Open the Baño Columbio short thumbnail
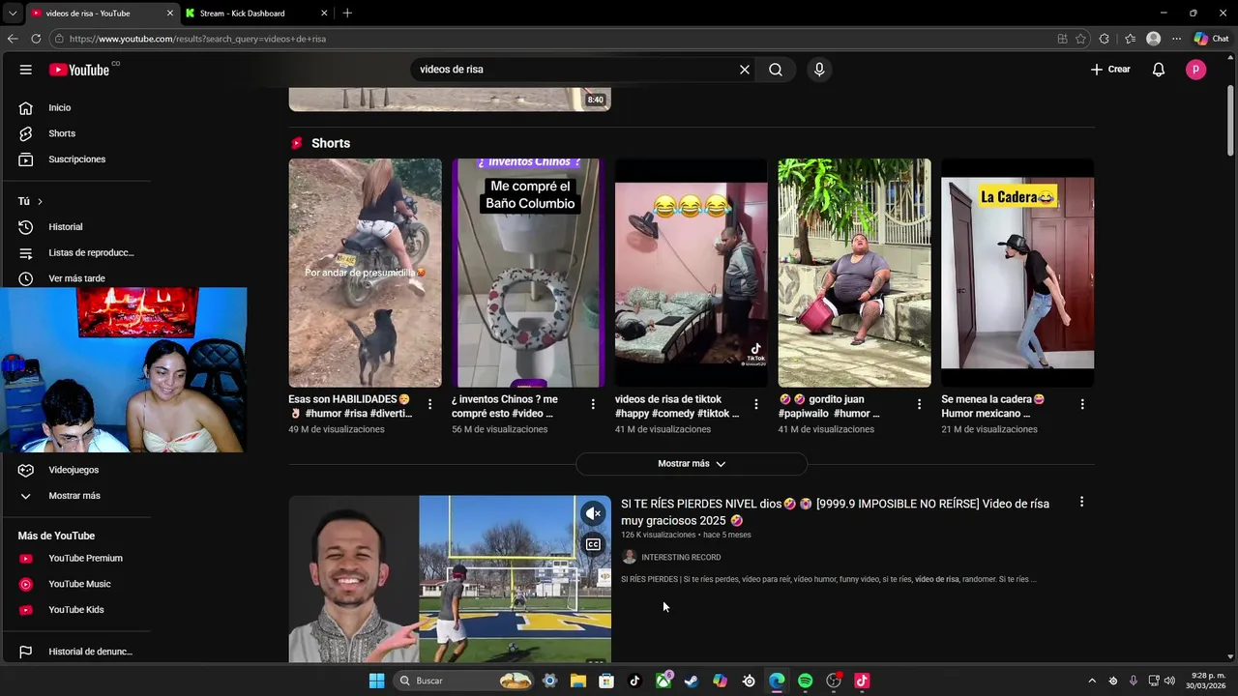1238x696 pixels. 528,273
